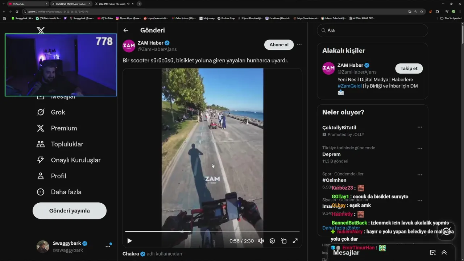Open the (2) YouTube bookmark
Screen dimensions: 464x261
point(105,18)
